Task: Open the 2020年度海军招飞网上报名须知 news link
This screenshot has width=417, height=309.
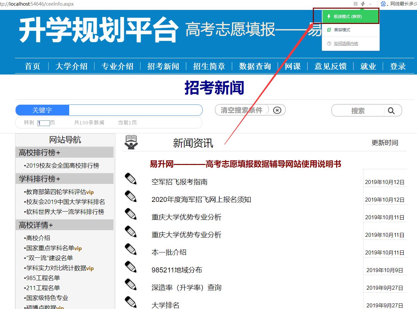Action: coord(201,200)
